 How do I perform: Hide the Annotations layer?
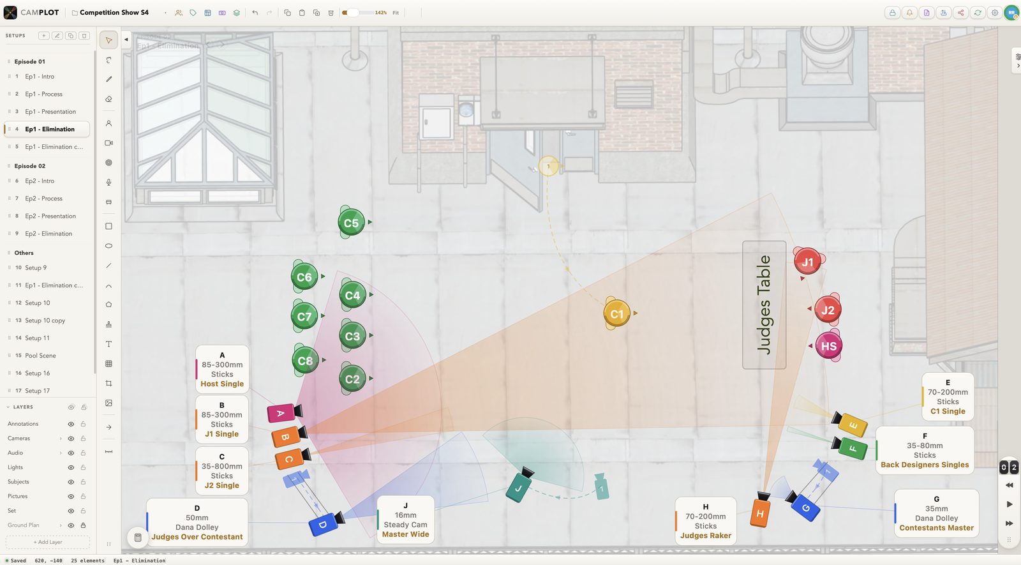[71, 424]
